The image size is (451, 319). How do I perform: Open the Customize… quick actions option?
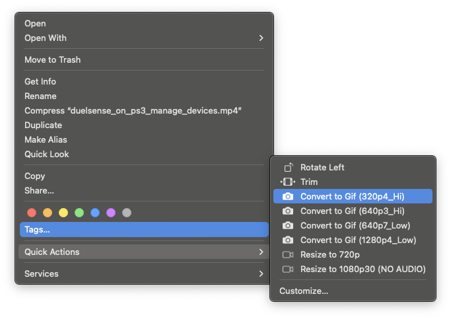click(x=304, y=291)
